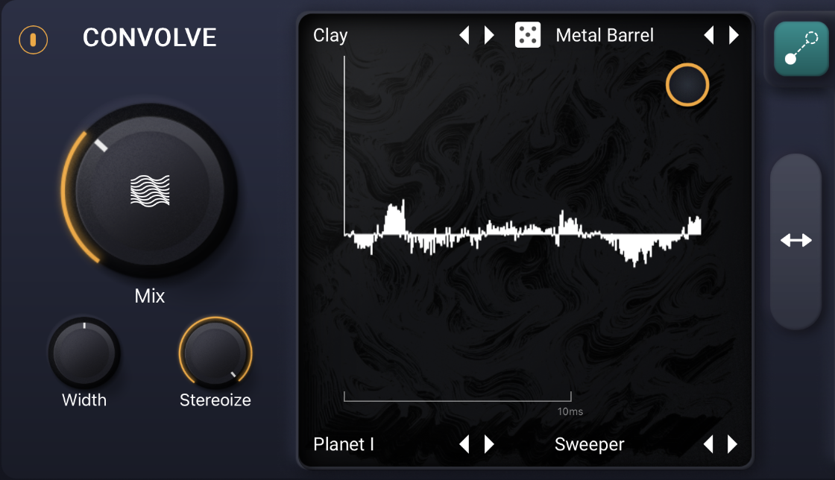Choose next impulse after Sweeper
The width and height of the screenshot is (835, 480).
[733, 443]
